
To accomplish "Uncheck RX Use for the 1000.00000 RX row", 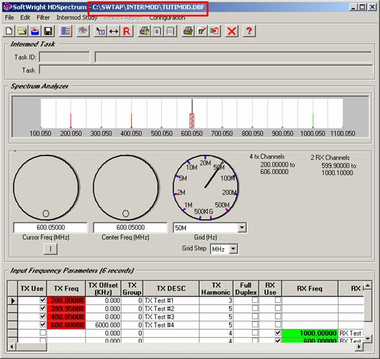I will click(278, 333).
